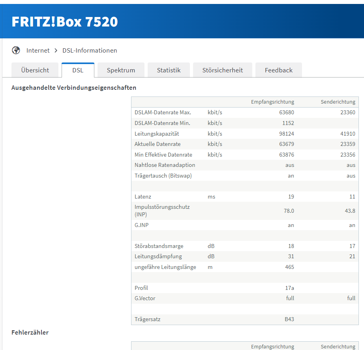Select the G.INP row label
The width and height of the screenshot is (364, 350).
pyautogui.click(x=142, y=225)
